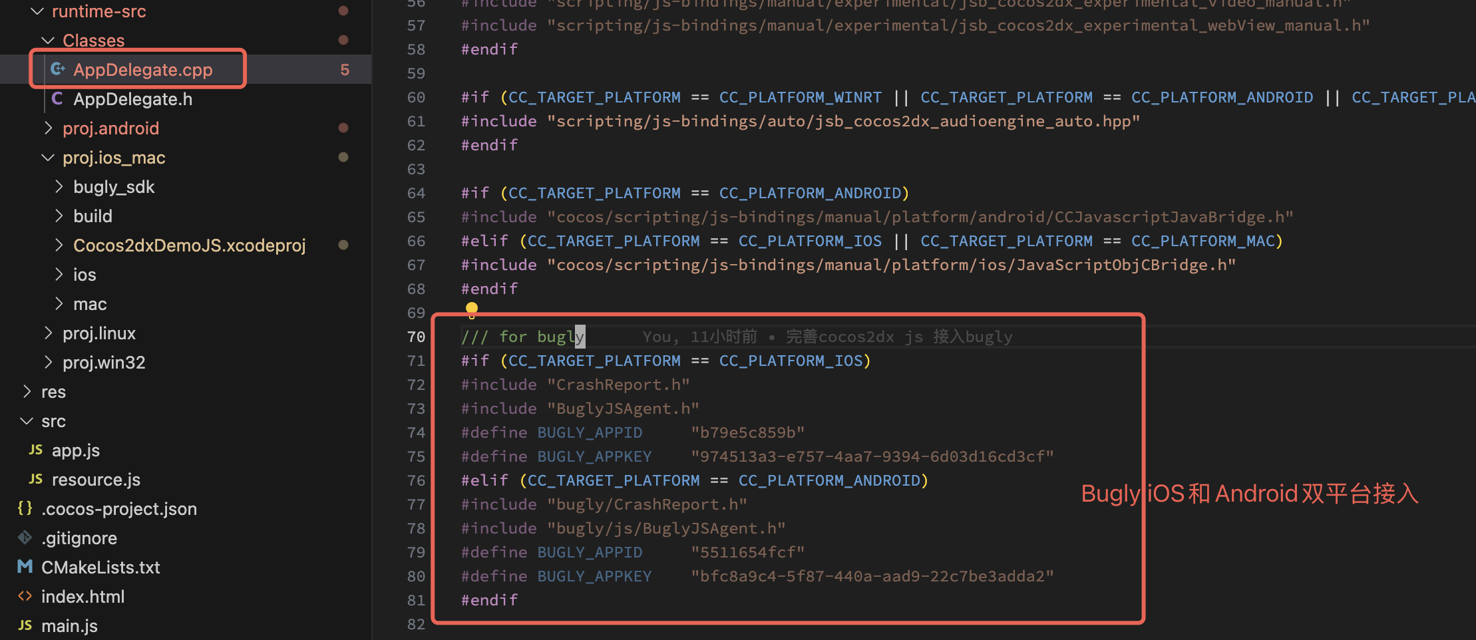Click CC_PLATFORM_WINRT on line 60

coord(801,97)
